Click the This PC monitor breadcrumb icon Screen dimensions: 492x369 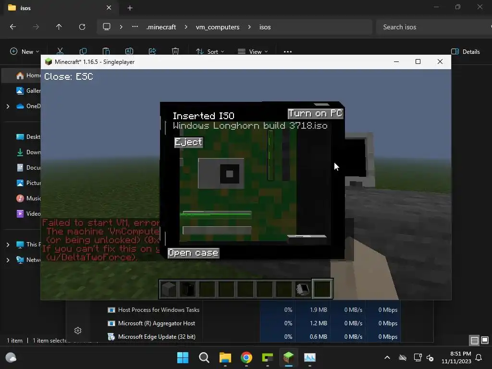[x=107, y=27]
